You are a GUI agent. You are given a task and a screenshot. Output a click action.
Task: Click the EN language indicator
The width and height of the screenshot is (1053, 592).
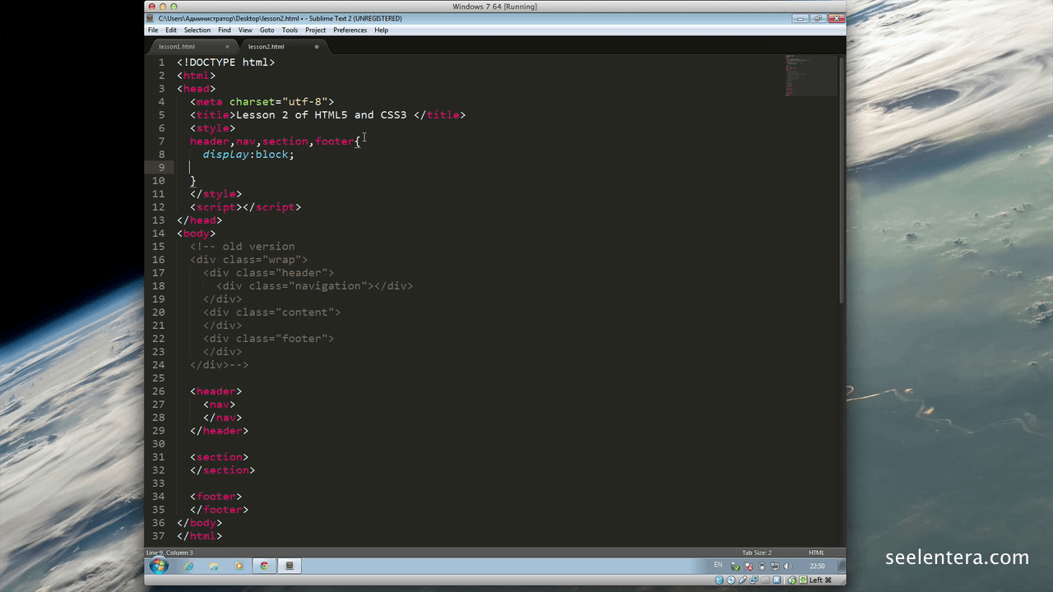tap(718, 565)
